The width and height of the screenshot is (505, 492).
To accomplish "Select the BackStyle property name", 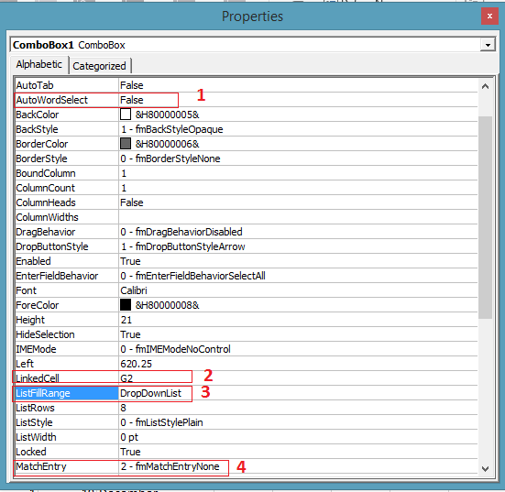I will 37,129.
